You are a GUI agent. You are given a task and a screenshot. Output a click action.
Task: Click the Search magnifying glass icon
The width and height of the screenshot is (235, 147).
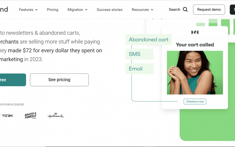click(x=185, y=9)
